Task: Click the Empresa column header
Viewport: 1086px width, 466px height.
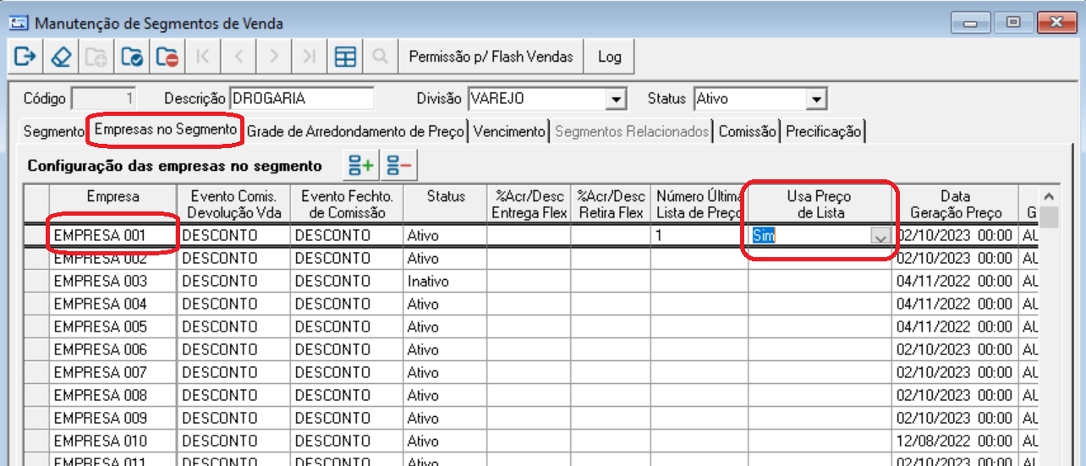Action: [113, 205]
